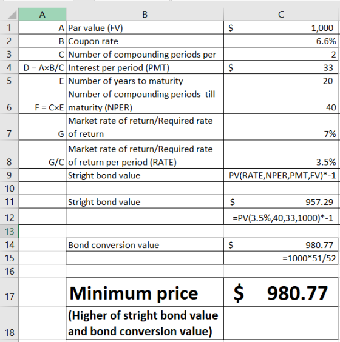Click 'Number of years to maturity' cell
This screenshot has width=340, height=342.
[144, 81]
